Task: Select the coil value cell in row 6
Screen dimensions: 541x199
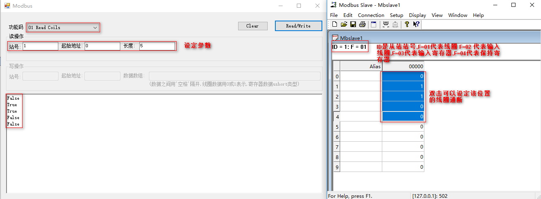Action: pyautogui.click(x=403, y=137)
